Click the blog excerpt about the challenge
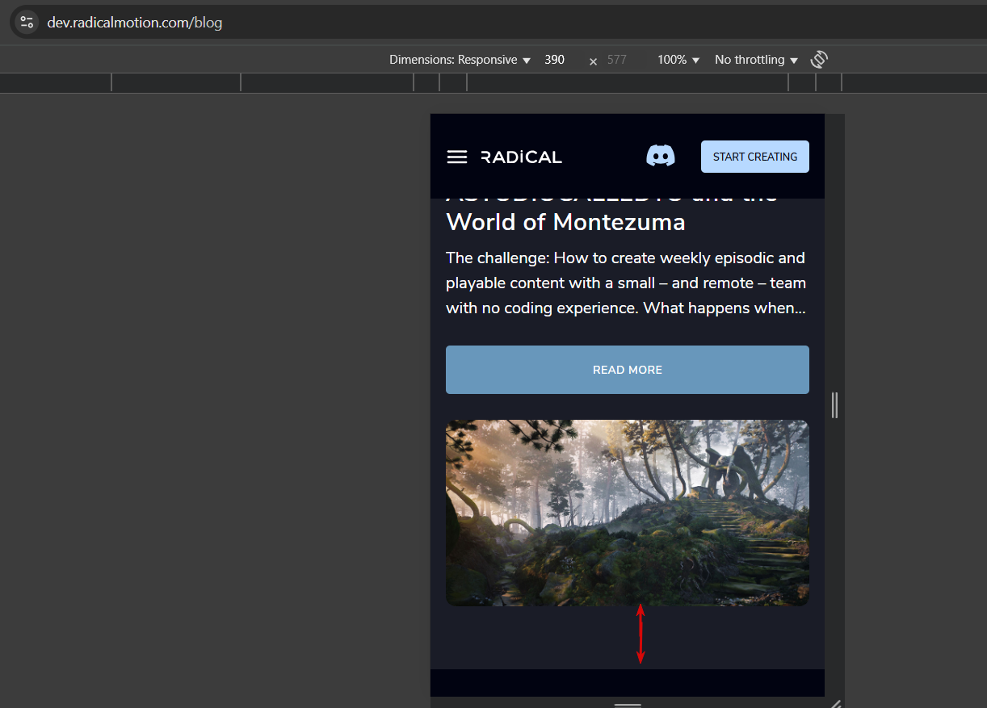Viewport: 987px width, 708px height. pos(626,283)
